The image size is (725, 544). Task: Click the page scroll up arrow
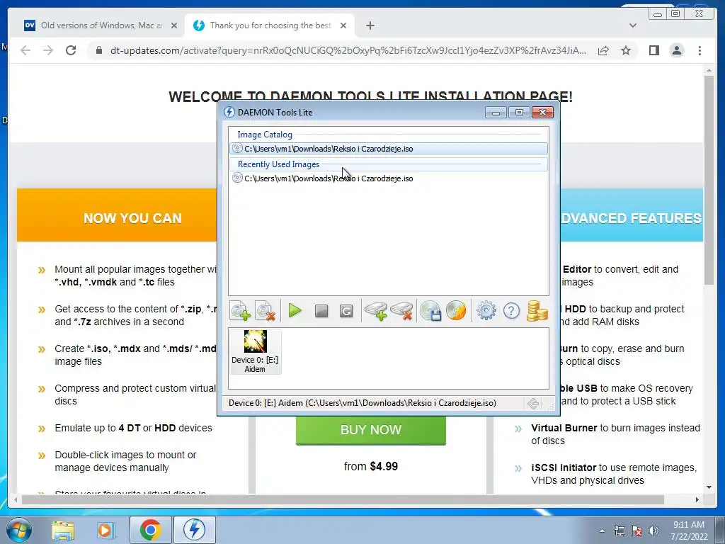pyautogui.click(x=709, y=70)
